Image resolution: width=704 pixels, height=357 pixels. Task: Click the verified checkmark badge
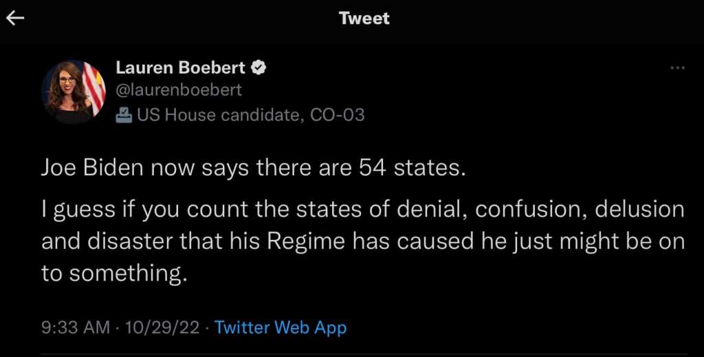tap(260, 68)
